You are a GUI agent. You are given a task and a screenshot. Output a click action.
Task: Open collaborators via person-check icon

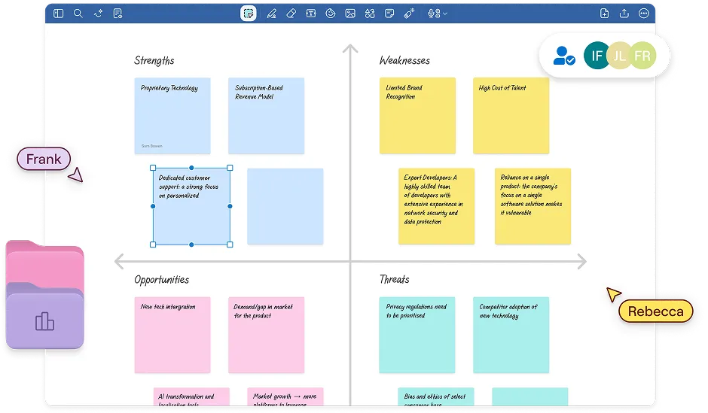564,56
